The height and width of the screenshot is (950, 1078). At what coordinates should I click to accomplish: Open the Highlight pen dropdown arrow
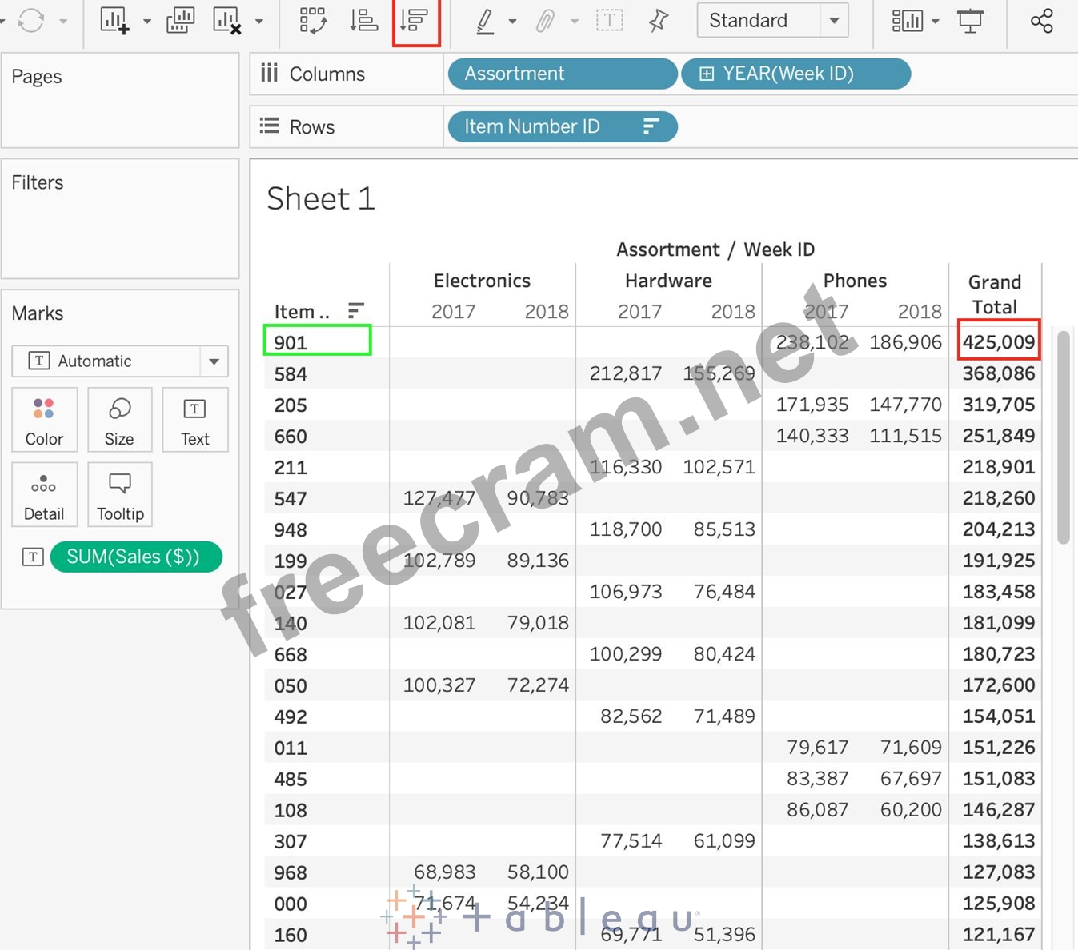(512, 22)
